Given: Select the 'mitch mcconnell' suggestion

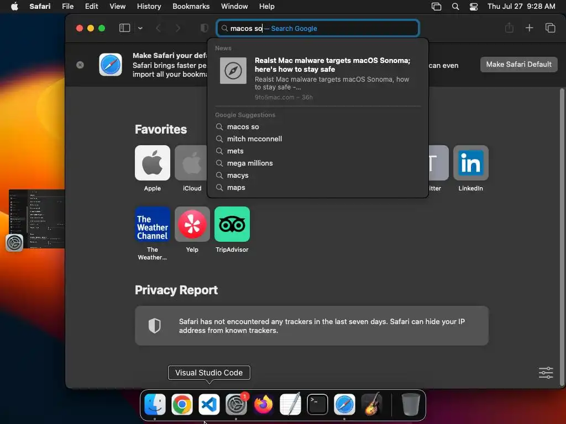Looking at the screenshot, I should click(318, 139).
